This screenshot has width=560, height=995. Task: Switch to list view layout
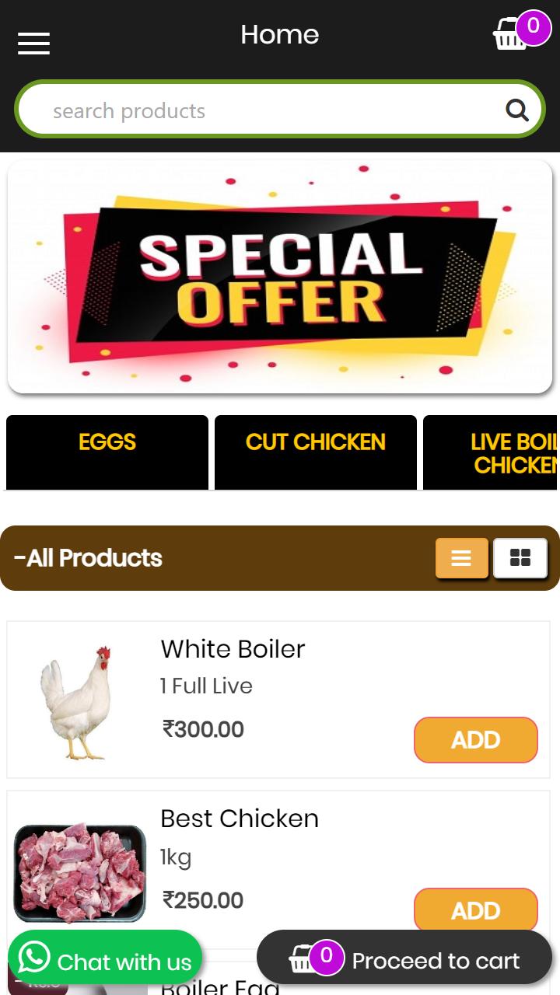pyautogui.click(x=461, y=558)
